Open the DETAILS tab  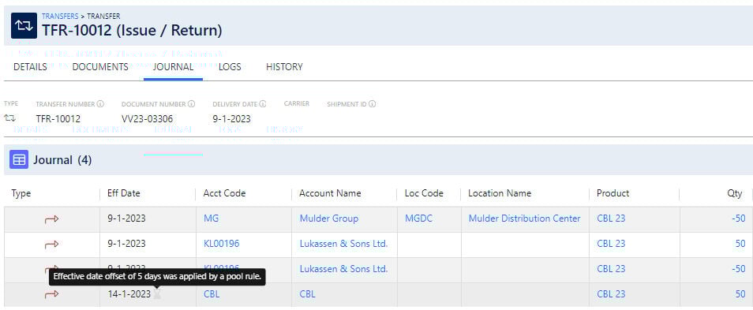coord(30,67)
